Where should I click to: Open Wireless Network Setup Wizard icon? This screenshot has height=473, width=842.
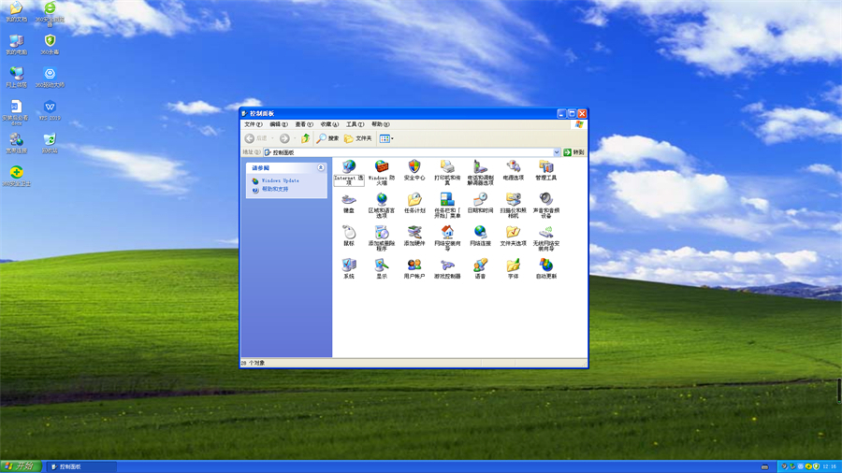(546, 237)
